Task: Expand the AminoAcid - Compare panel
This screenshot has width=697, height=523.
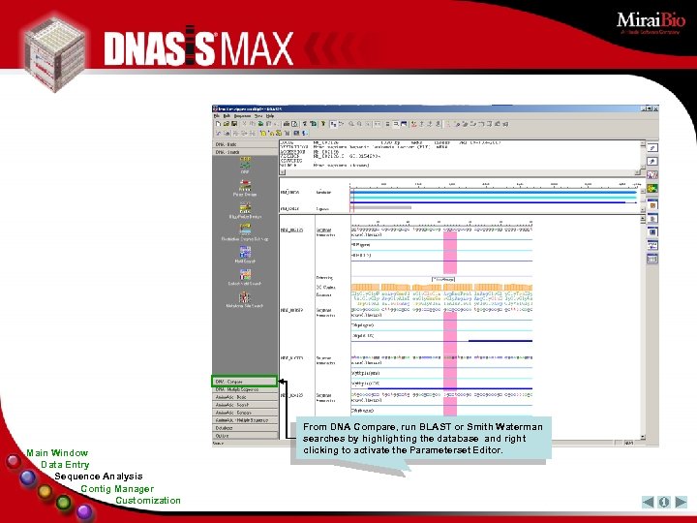Action: 245,413
